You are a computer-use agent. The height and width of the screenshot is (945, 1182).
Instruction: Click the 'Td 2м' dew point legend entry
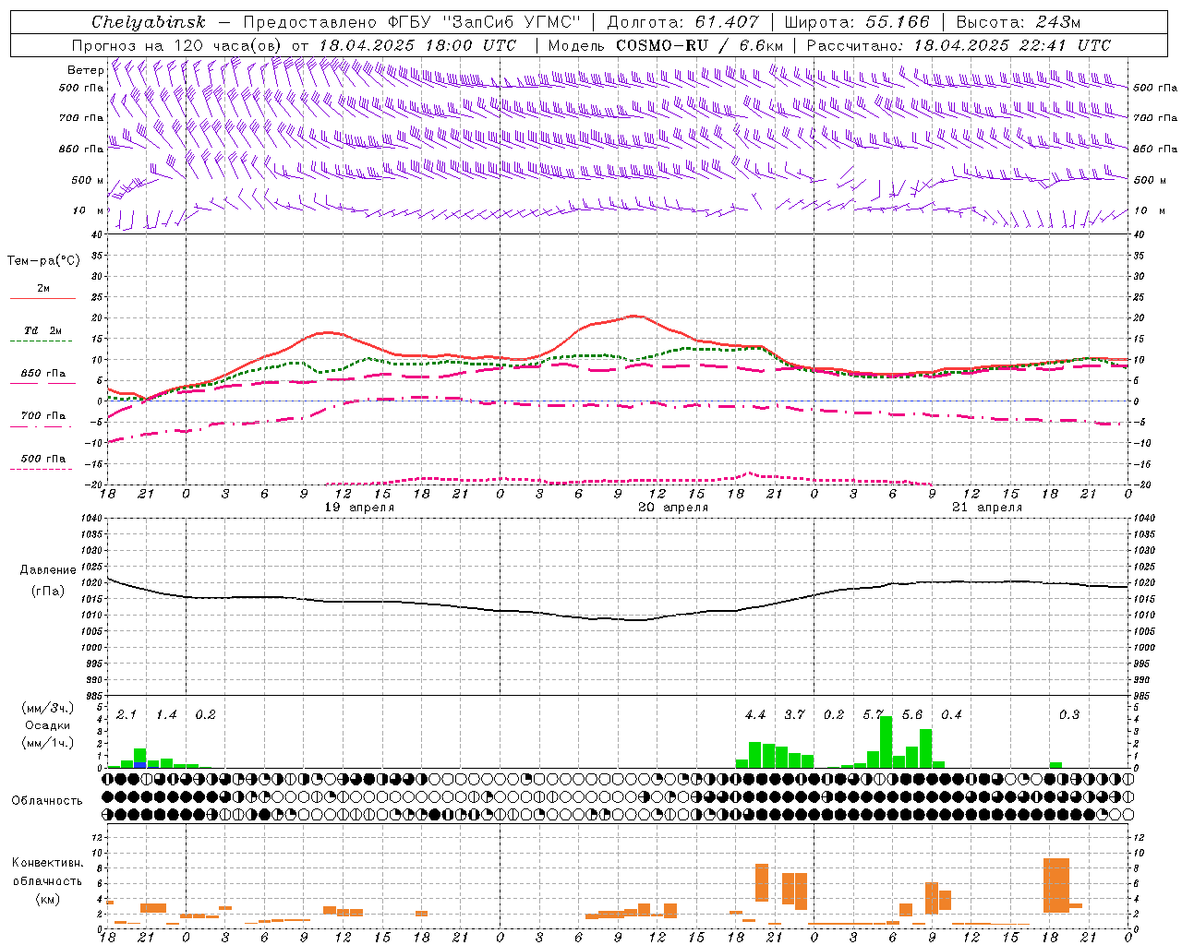pyautogui.click(x=43, y=330)
